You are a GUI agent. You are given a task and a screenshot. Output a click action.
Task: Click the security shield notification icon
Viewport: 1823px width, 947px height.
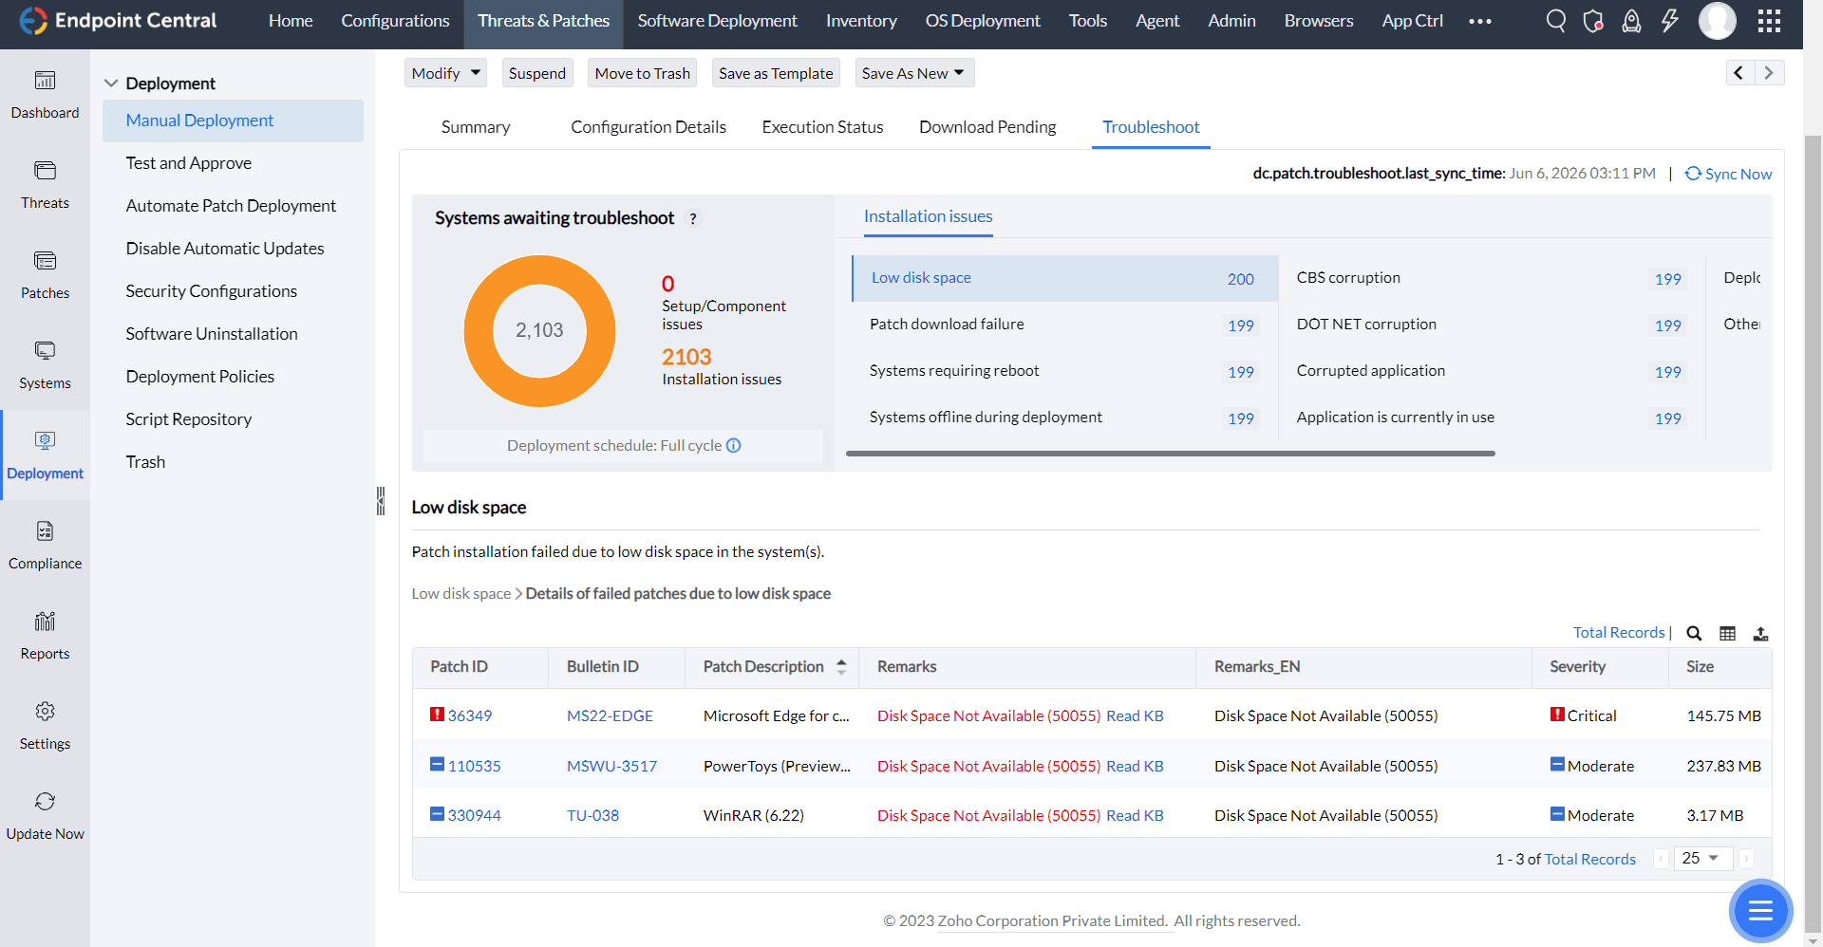(1593, 21)
